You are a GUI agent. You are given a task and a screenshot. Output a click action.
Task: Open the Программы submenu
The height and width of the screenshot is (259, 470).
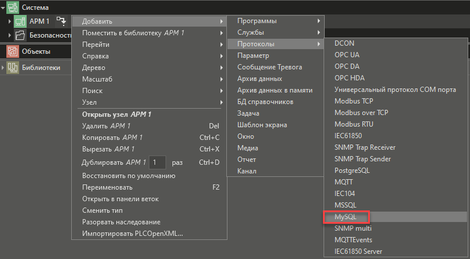[x=275, y=21]
